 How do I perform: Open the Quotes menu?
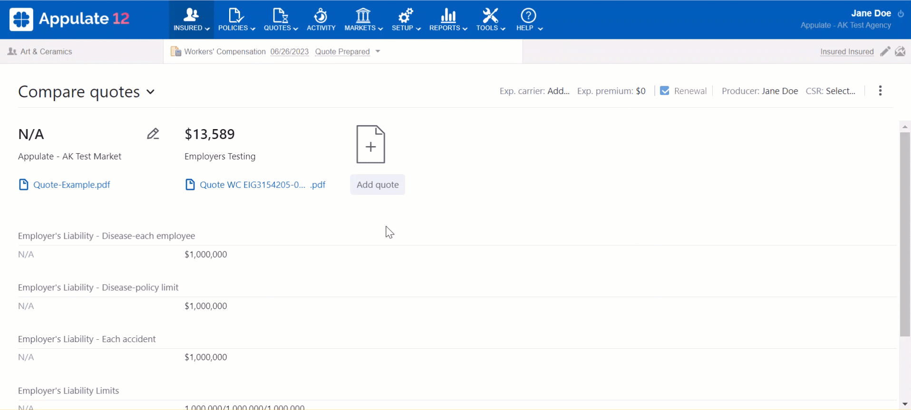click(x=281, y=19)
